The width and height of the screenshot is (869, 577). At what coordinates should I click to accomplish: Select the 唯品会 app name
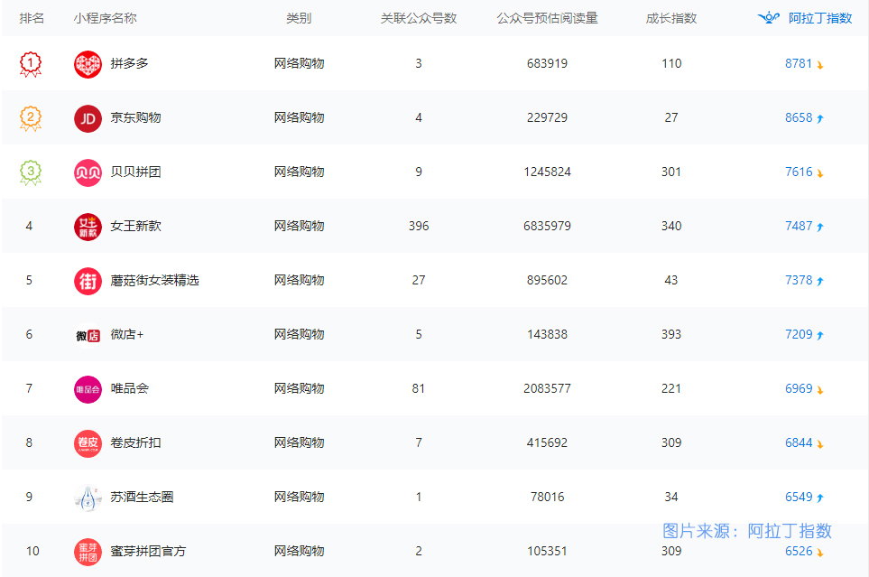click(129, 388)
